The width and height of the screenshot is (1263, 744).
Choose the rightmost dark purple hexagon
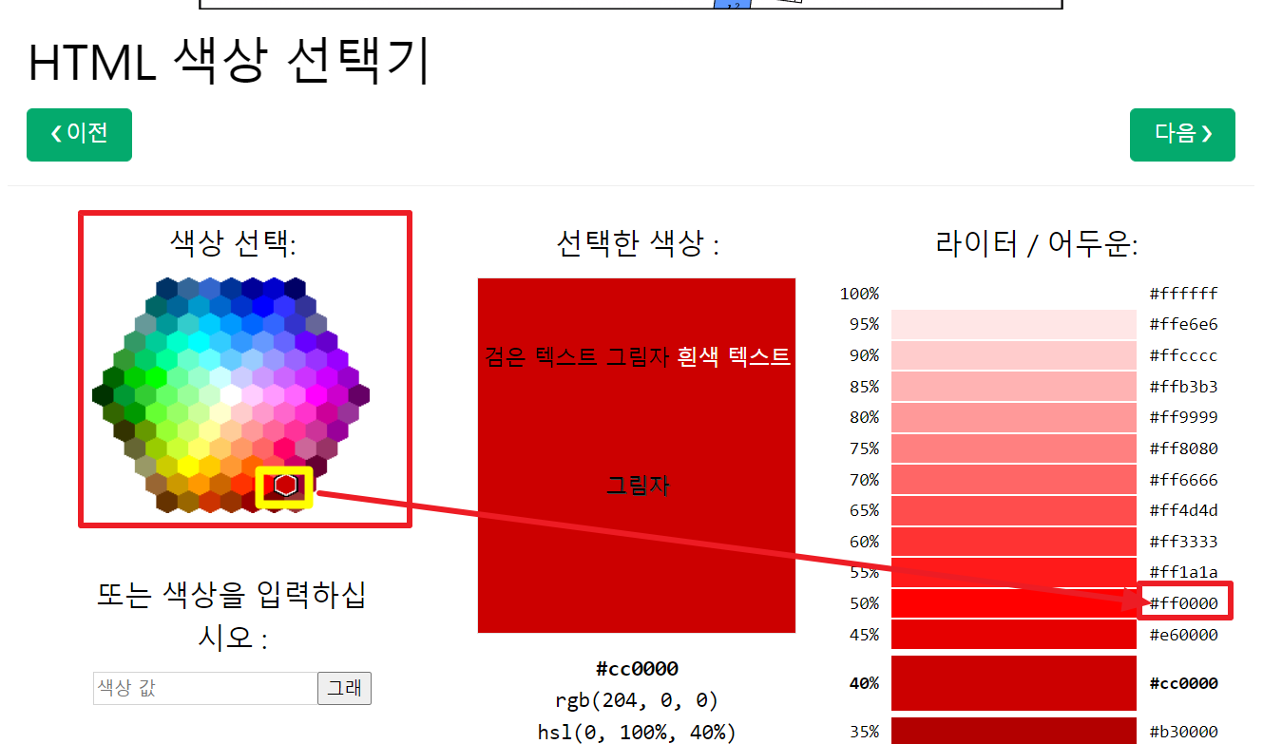[358, 394]
